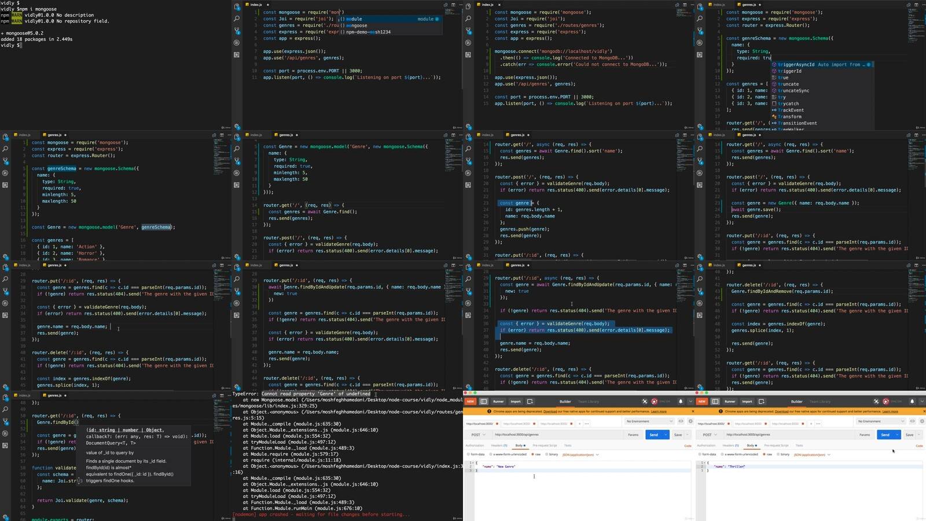Open Source Control in editor with module autocomplete popup

click(x=237, y=31)
